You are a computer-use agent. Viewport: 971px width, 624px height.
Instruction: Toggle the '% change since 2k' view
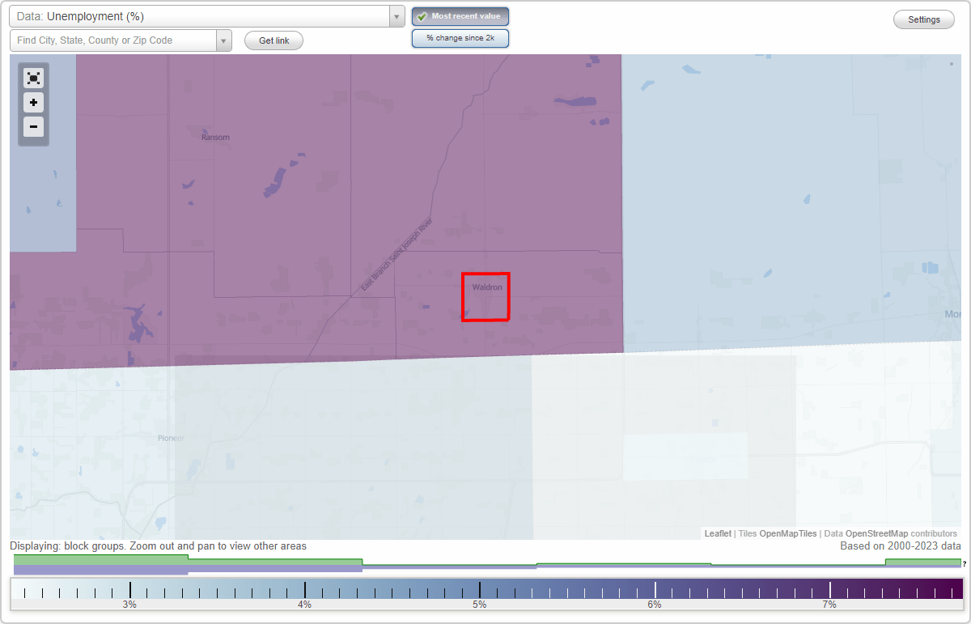point(460,37)
